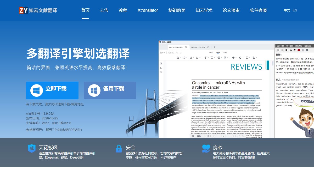Open the 文件 dropdown in the PDF viewer
The image size is (314, 176).
tap(162, 53)
